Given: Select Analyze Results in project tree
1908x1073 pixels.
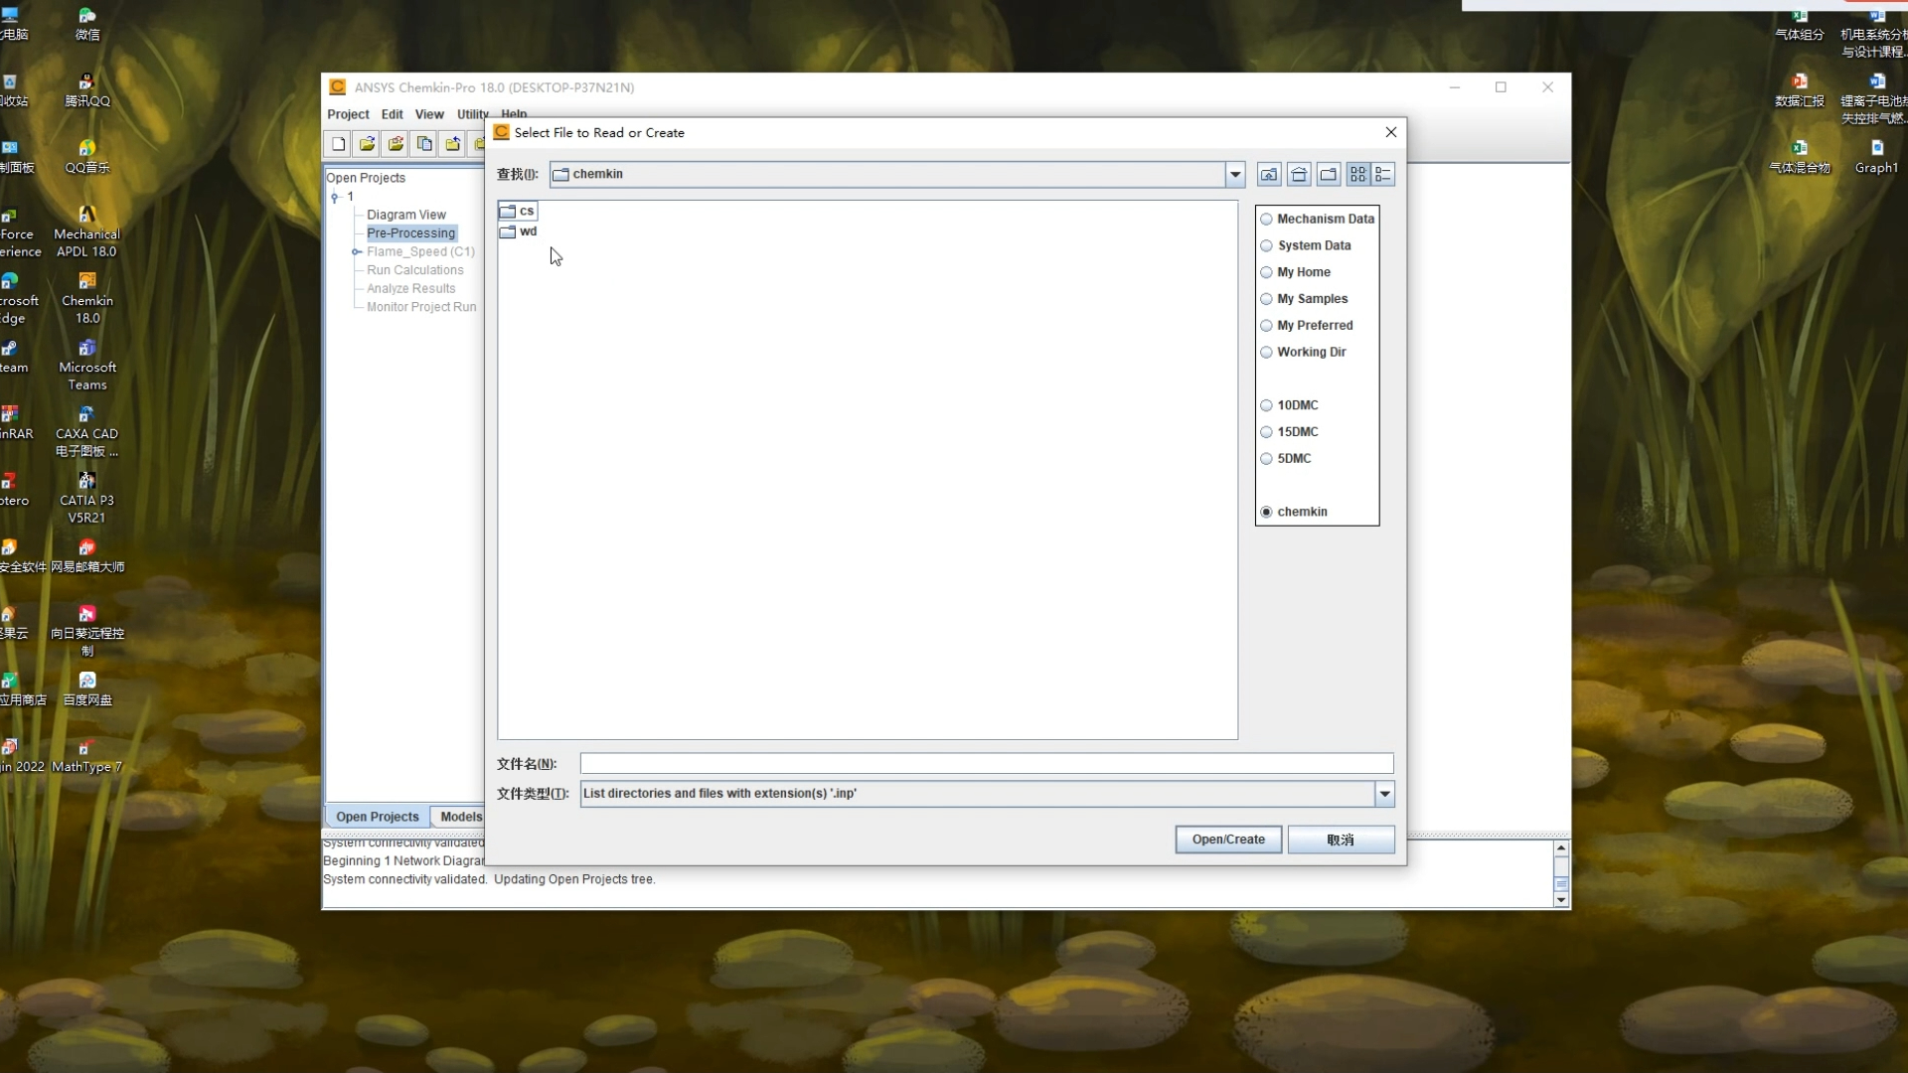Looking at the screenshot, I should [411, 289].
